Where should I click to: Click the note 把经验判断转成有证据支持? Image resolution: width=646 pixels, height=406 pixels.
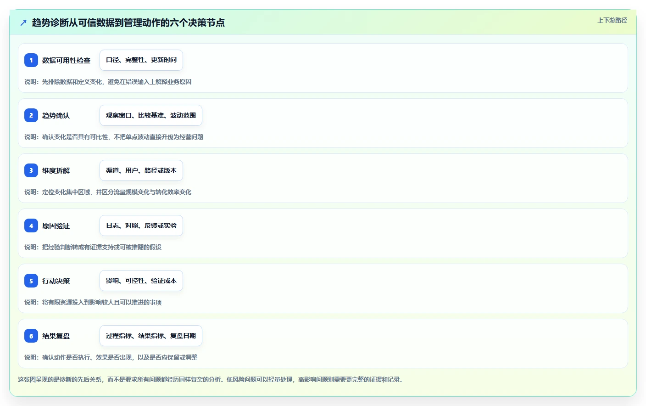point(93,247)
